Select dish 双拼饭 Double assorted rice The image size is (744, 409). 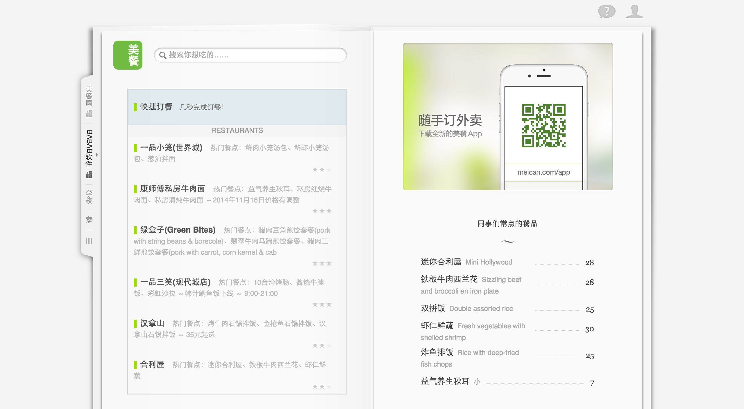(x=507, y=309)
